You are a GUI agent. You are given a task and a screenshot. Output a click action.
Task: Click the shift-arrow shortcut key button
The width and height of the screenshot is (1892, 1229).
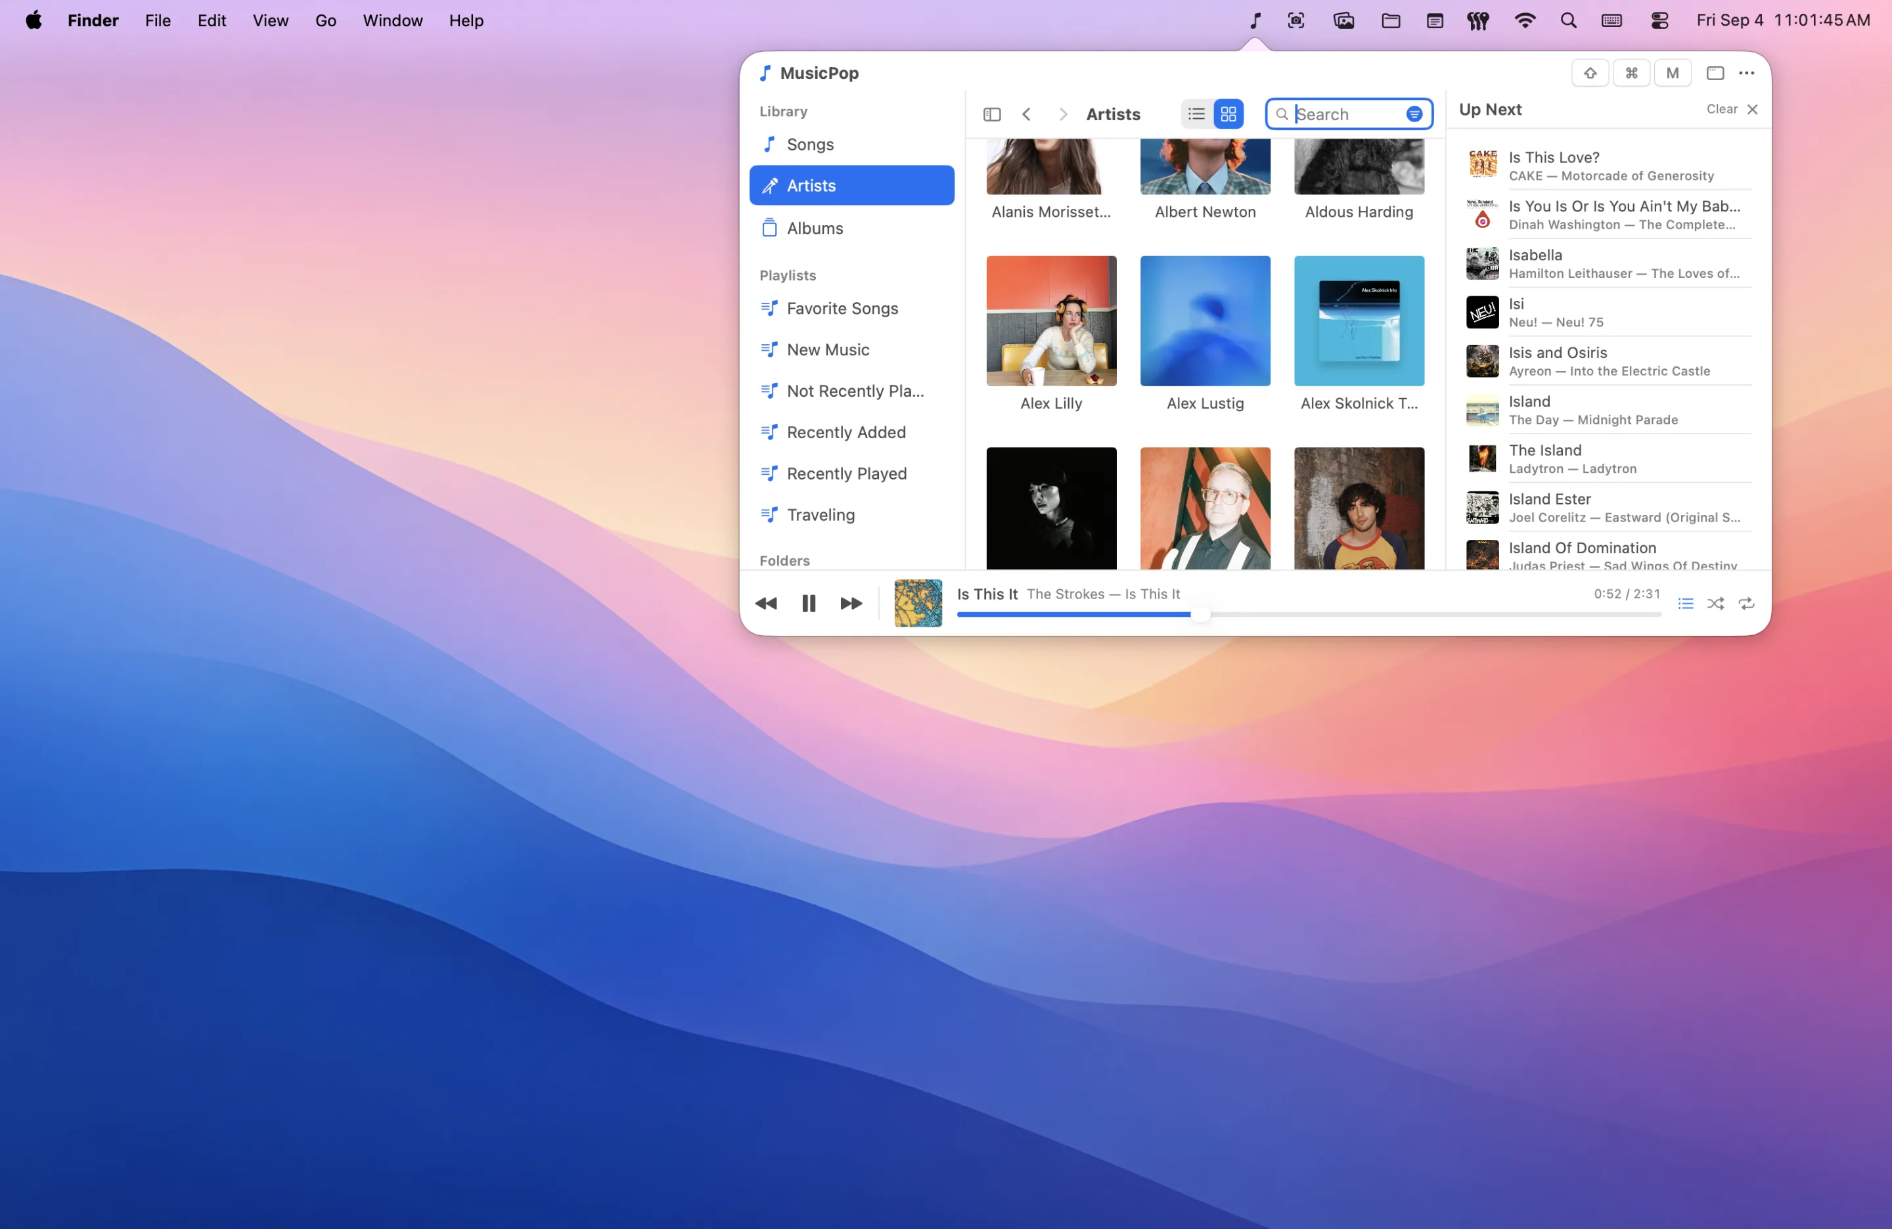pos(1590,73)
